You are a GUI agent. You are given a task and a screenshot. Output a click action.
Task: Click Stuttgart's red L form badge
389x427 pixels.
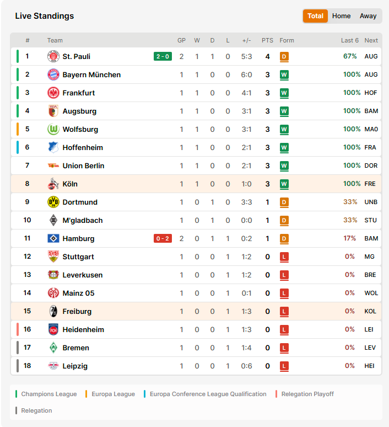tap(284, 257)
